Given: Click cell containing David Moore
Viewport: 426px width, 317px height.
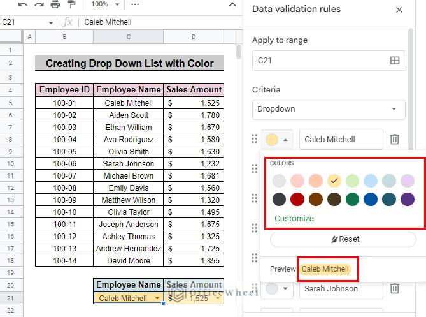Looking at the screenshot, I should tap(129, 261).
